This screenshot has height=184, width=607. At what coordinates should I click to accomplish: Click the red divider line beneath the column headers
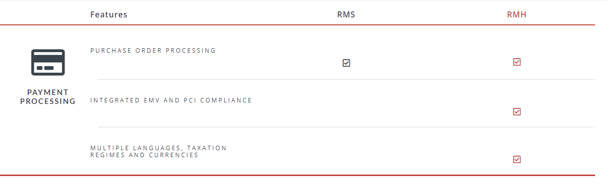coord(297,25)
